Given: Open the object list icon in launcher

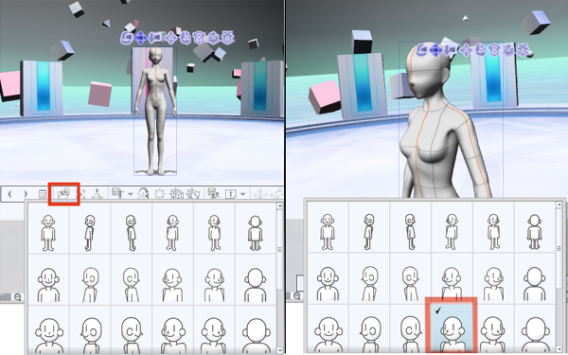Looking at the screenshot, I should pyautogui.click(x=43, y=194).
